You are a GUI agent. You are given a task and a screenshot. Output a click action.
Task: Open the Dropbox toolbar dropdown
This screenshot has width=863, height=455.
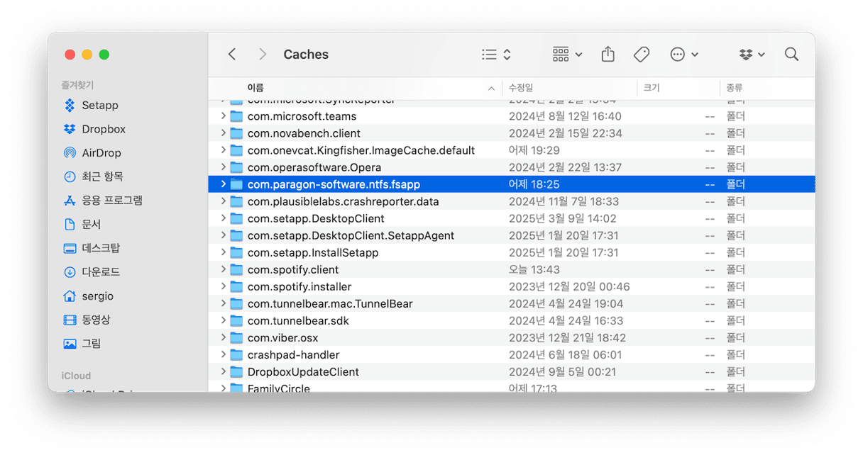tap(752, 55)
